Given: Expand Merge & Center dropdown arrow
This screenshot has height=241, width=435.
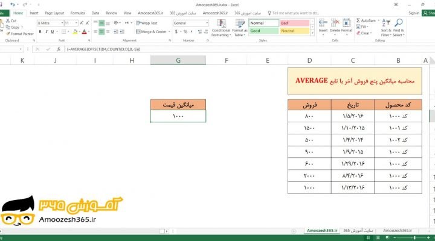Looking at the screenshot, I should [169, 32].
